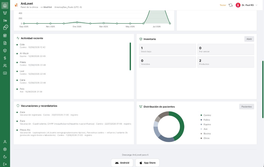Click the App Store download button
The height and width of the screenshot is (167, 264).
point(147,163)
